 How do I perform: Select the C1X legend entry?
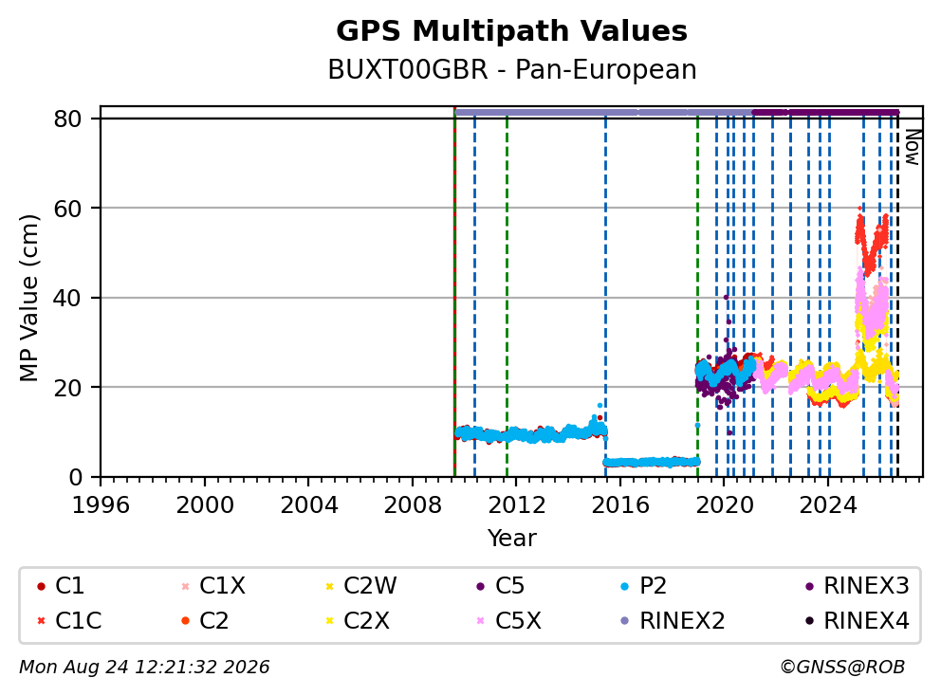tap(213, 586)
